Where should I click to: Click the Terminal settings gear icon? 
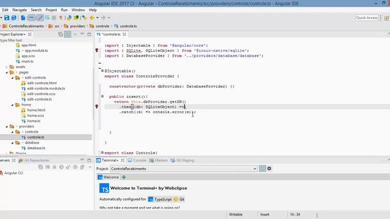pos(269,169)
